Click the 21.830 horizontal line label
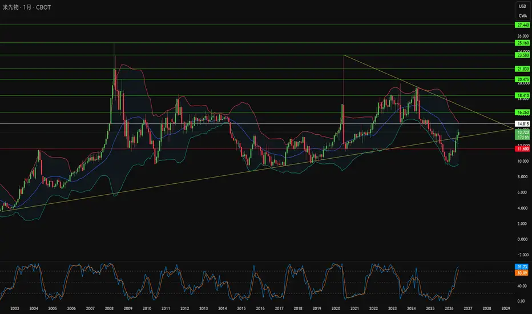Screen dimensions: 532x314 [522, 69]
